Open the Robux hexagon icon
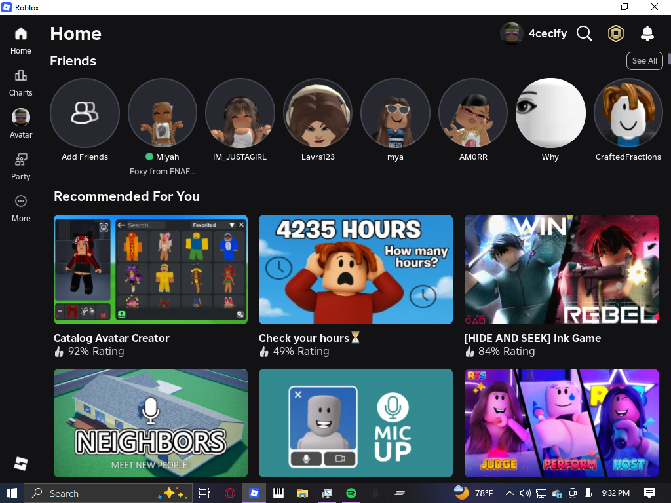This screenshot has height=503, width=671. click(616, 33)
